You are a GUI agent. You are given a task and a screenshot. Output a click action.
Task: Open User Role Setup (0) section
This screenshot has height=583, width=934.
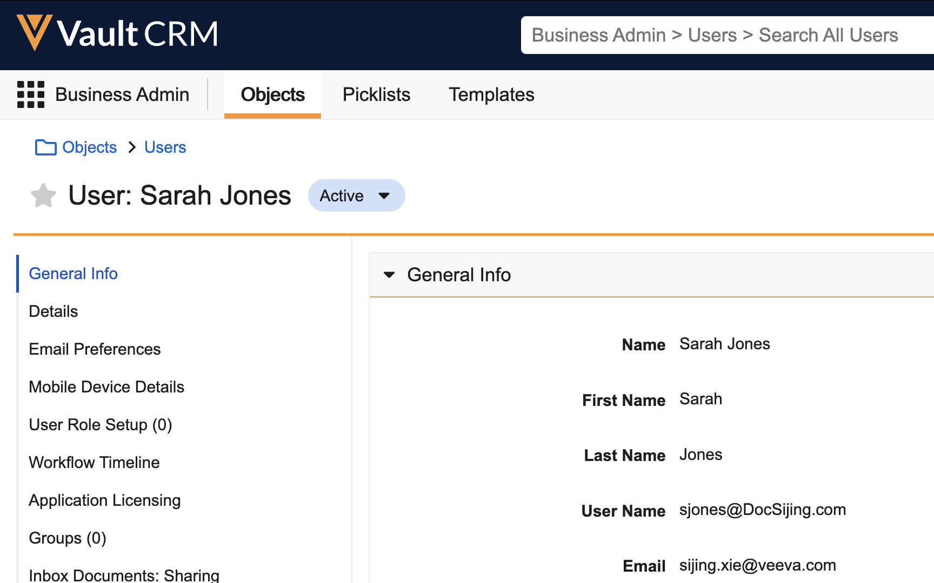tap(100, 425)
